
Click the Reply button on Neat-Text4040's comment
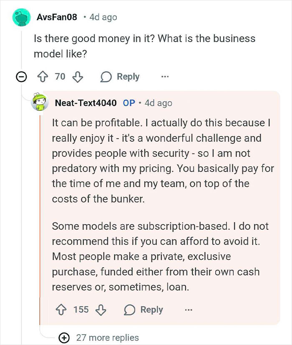click(151, 310)
